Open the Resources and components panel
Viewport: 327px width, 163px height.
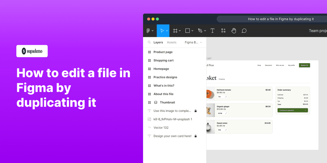click(223, 30)
